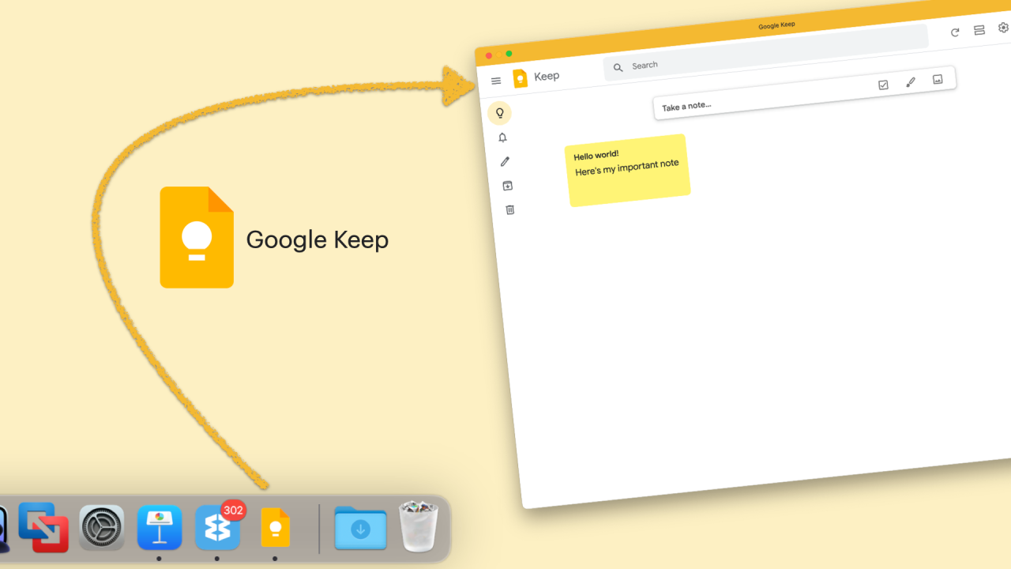Start a new checklist note

click(882, 85)
